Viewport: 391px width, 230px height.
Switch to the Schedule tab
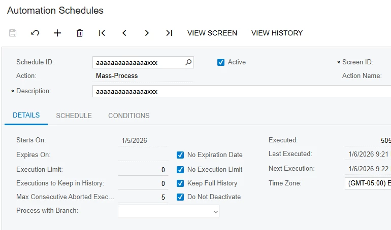74,116
